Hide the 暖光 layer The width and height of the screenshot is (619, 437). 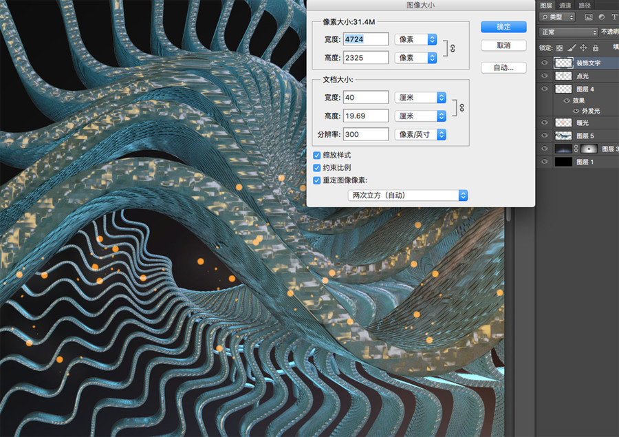(545, 123)
